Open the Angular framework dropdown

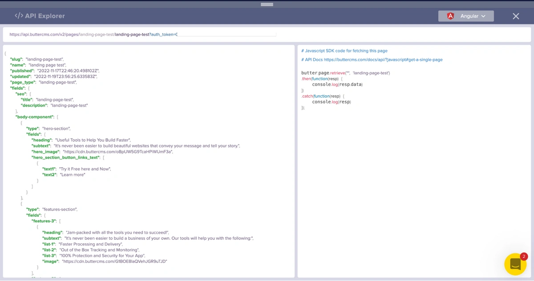point(466,16)
